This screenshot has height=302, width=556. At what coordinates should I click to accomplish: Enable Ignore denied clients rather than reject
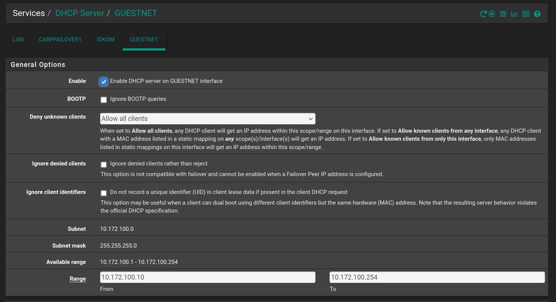tap(104, 165)
